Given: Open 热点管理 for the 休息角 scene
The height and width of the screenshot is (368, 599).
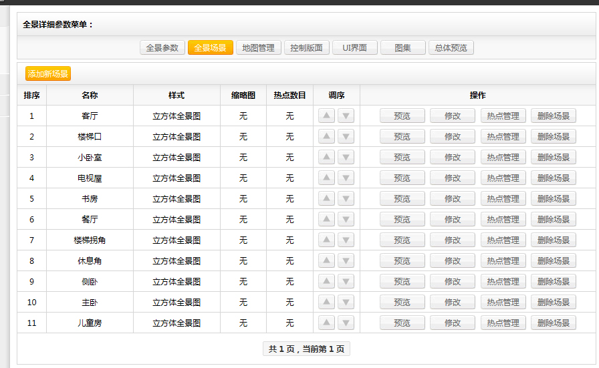Looking at the screenshot, I should point(503,261).
